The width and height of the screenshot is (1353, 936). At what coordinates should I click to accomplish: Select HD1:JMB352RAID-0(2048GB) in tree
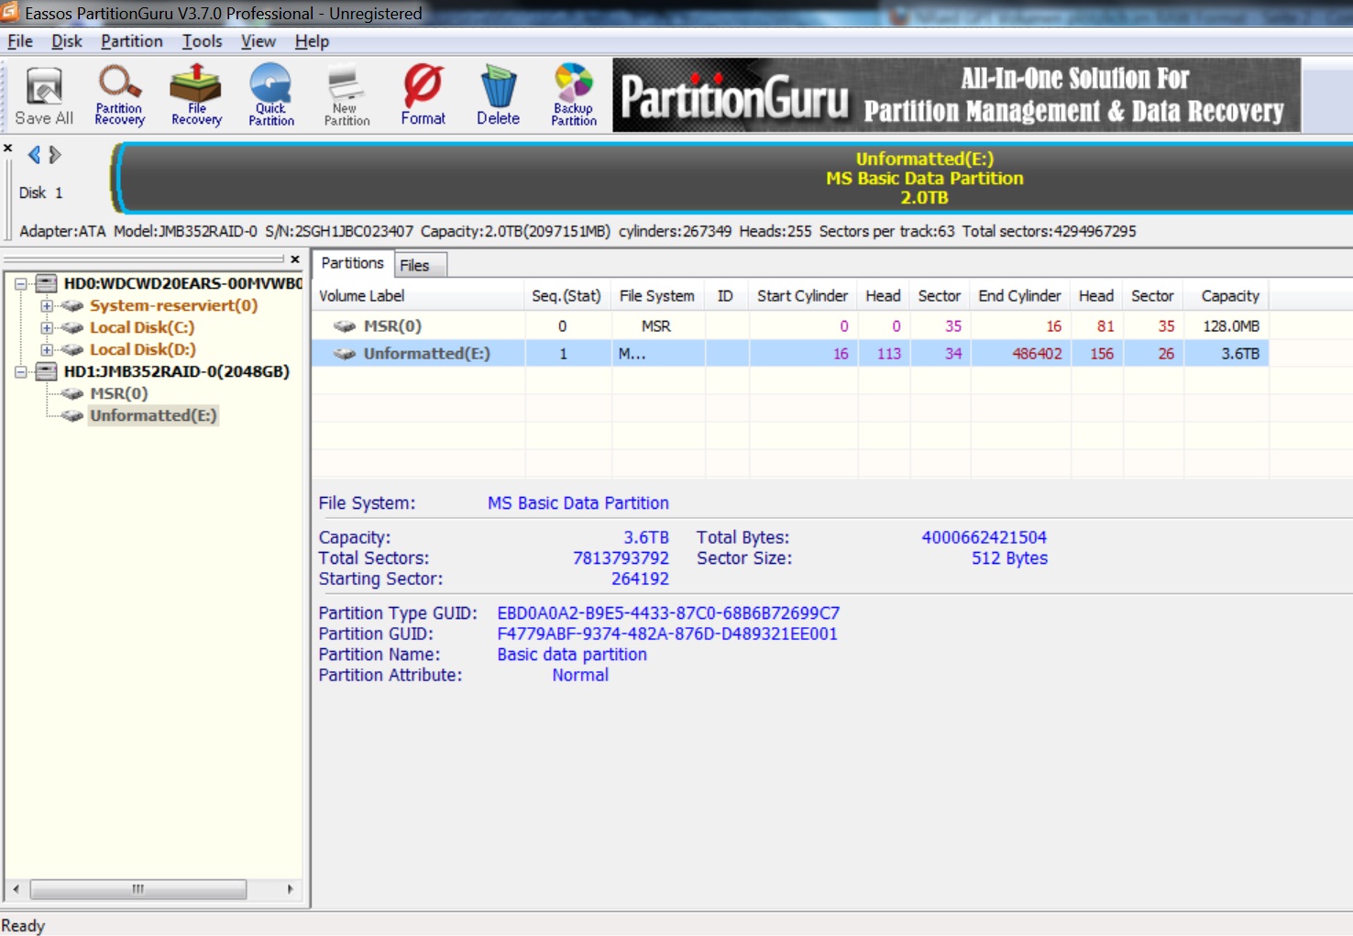coord(177,371)
